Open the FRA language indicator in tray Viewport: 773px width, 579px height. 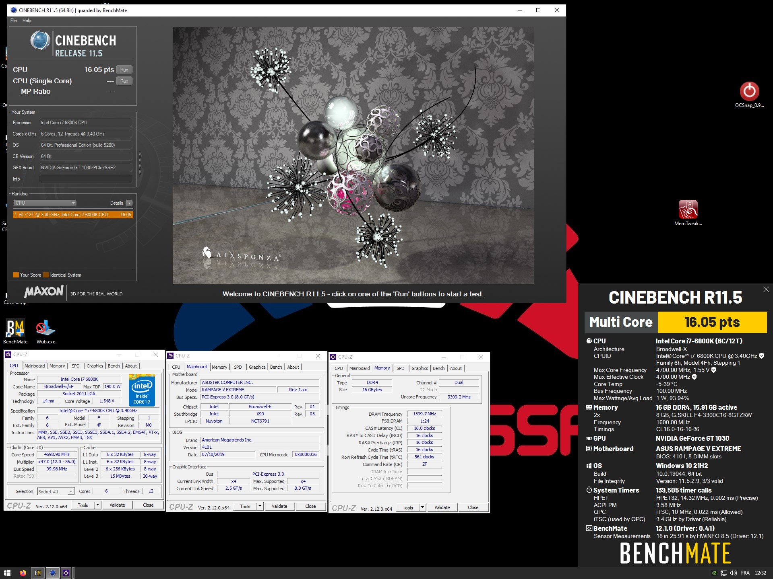[745, 573]
